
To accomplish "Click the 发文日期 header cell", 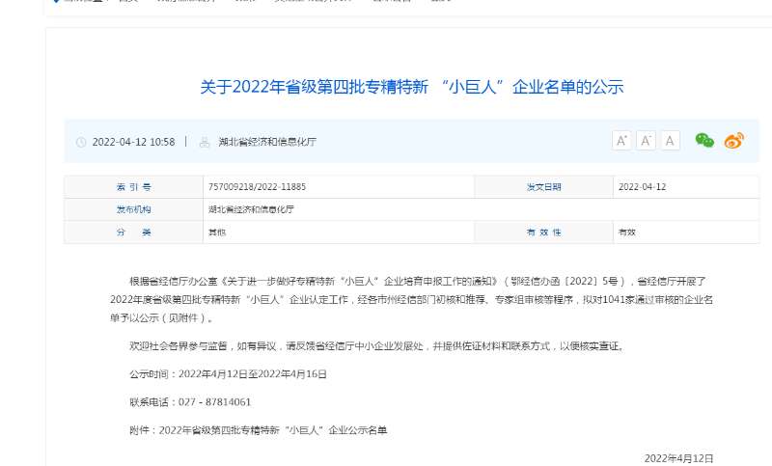I will coord(543,186).
